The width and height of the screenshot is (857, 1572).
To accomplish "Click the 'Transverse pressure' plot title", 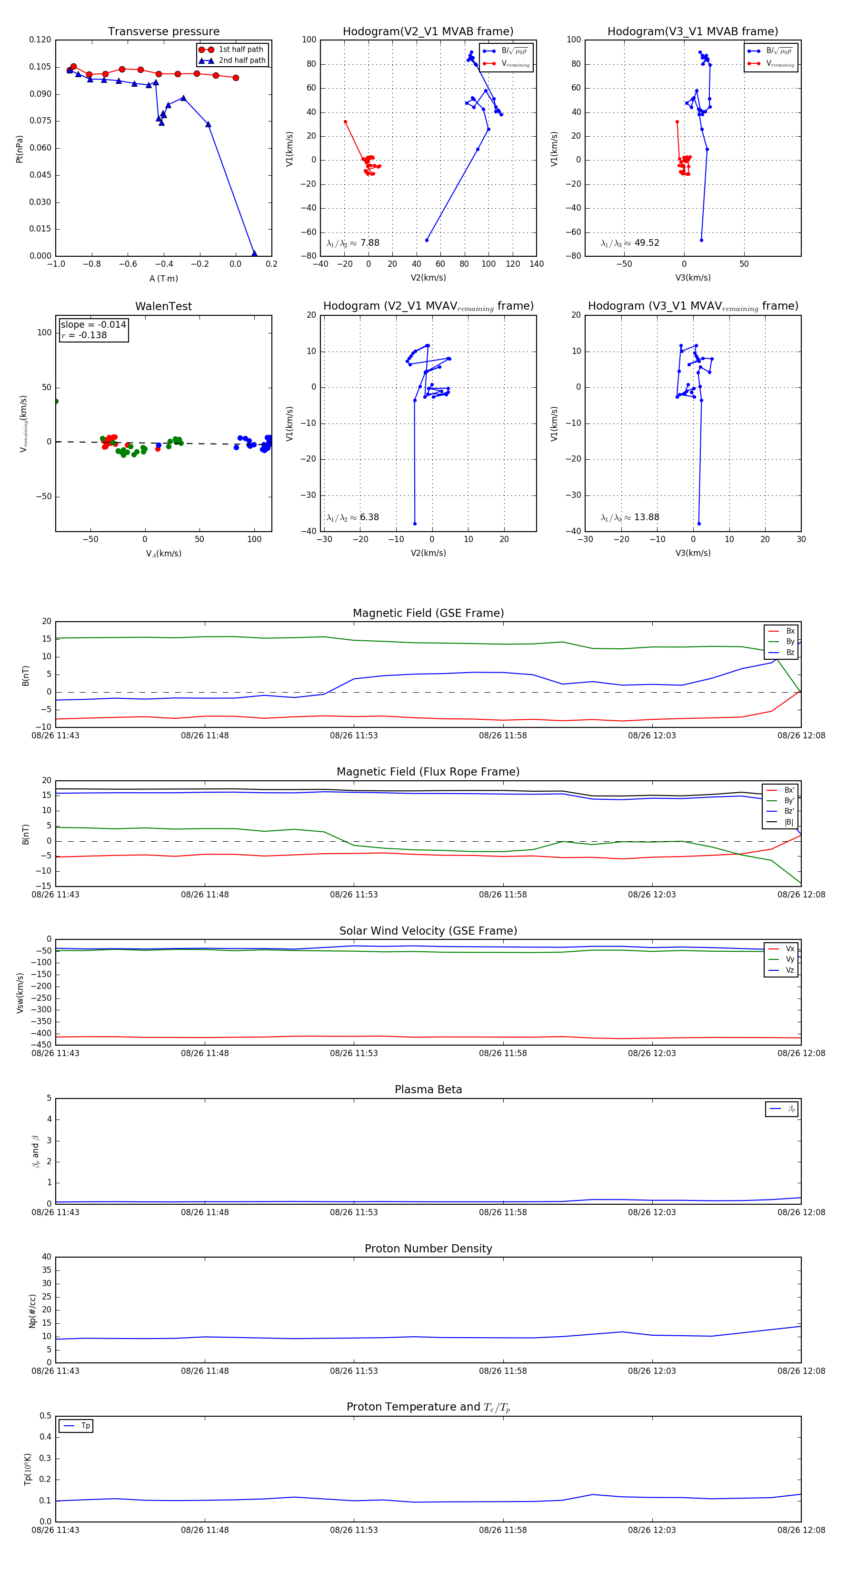I will coord(163,32).
